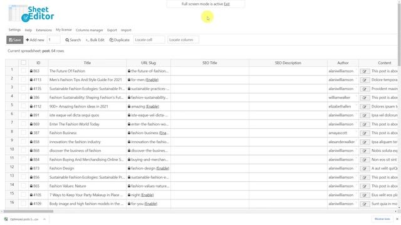
Task: Tick checkbox for 900+ Amazing fashion ideas
Action: tap(24, 106)
